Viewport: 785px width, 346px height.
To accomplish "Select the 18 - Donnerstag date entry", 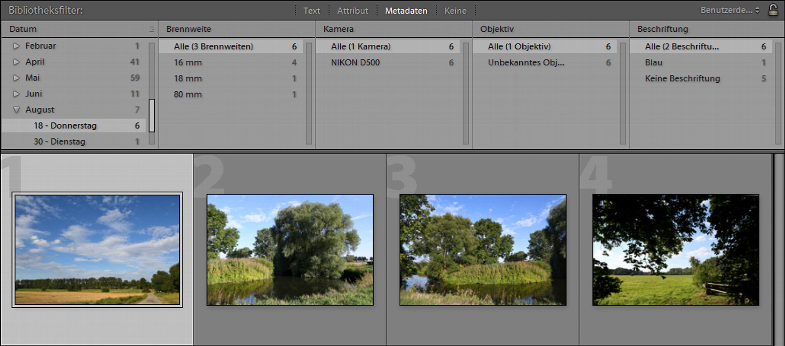I will [x=74, y=126].
